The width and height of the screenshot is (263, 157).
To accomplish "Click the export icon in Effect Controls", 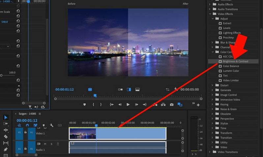I will coord(43,107).
